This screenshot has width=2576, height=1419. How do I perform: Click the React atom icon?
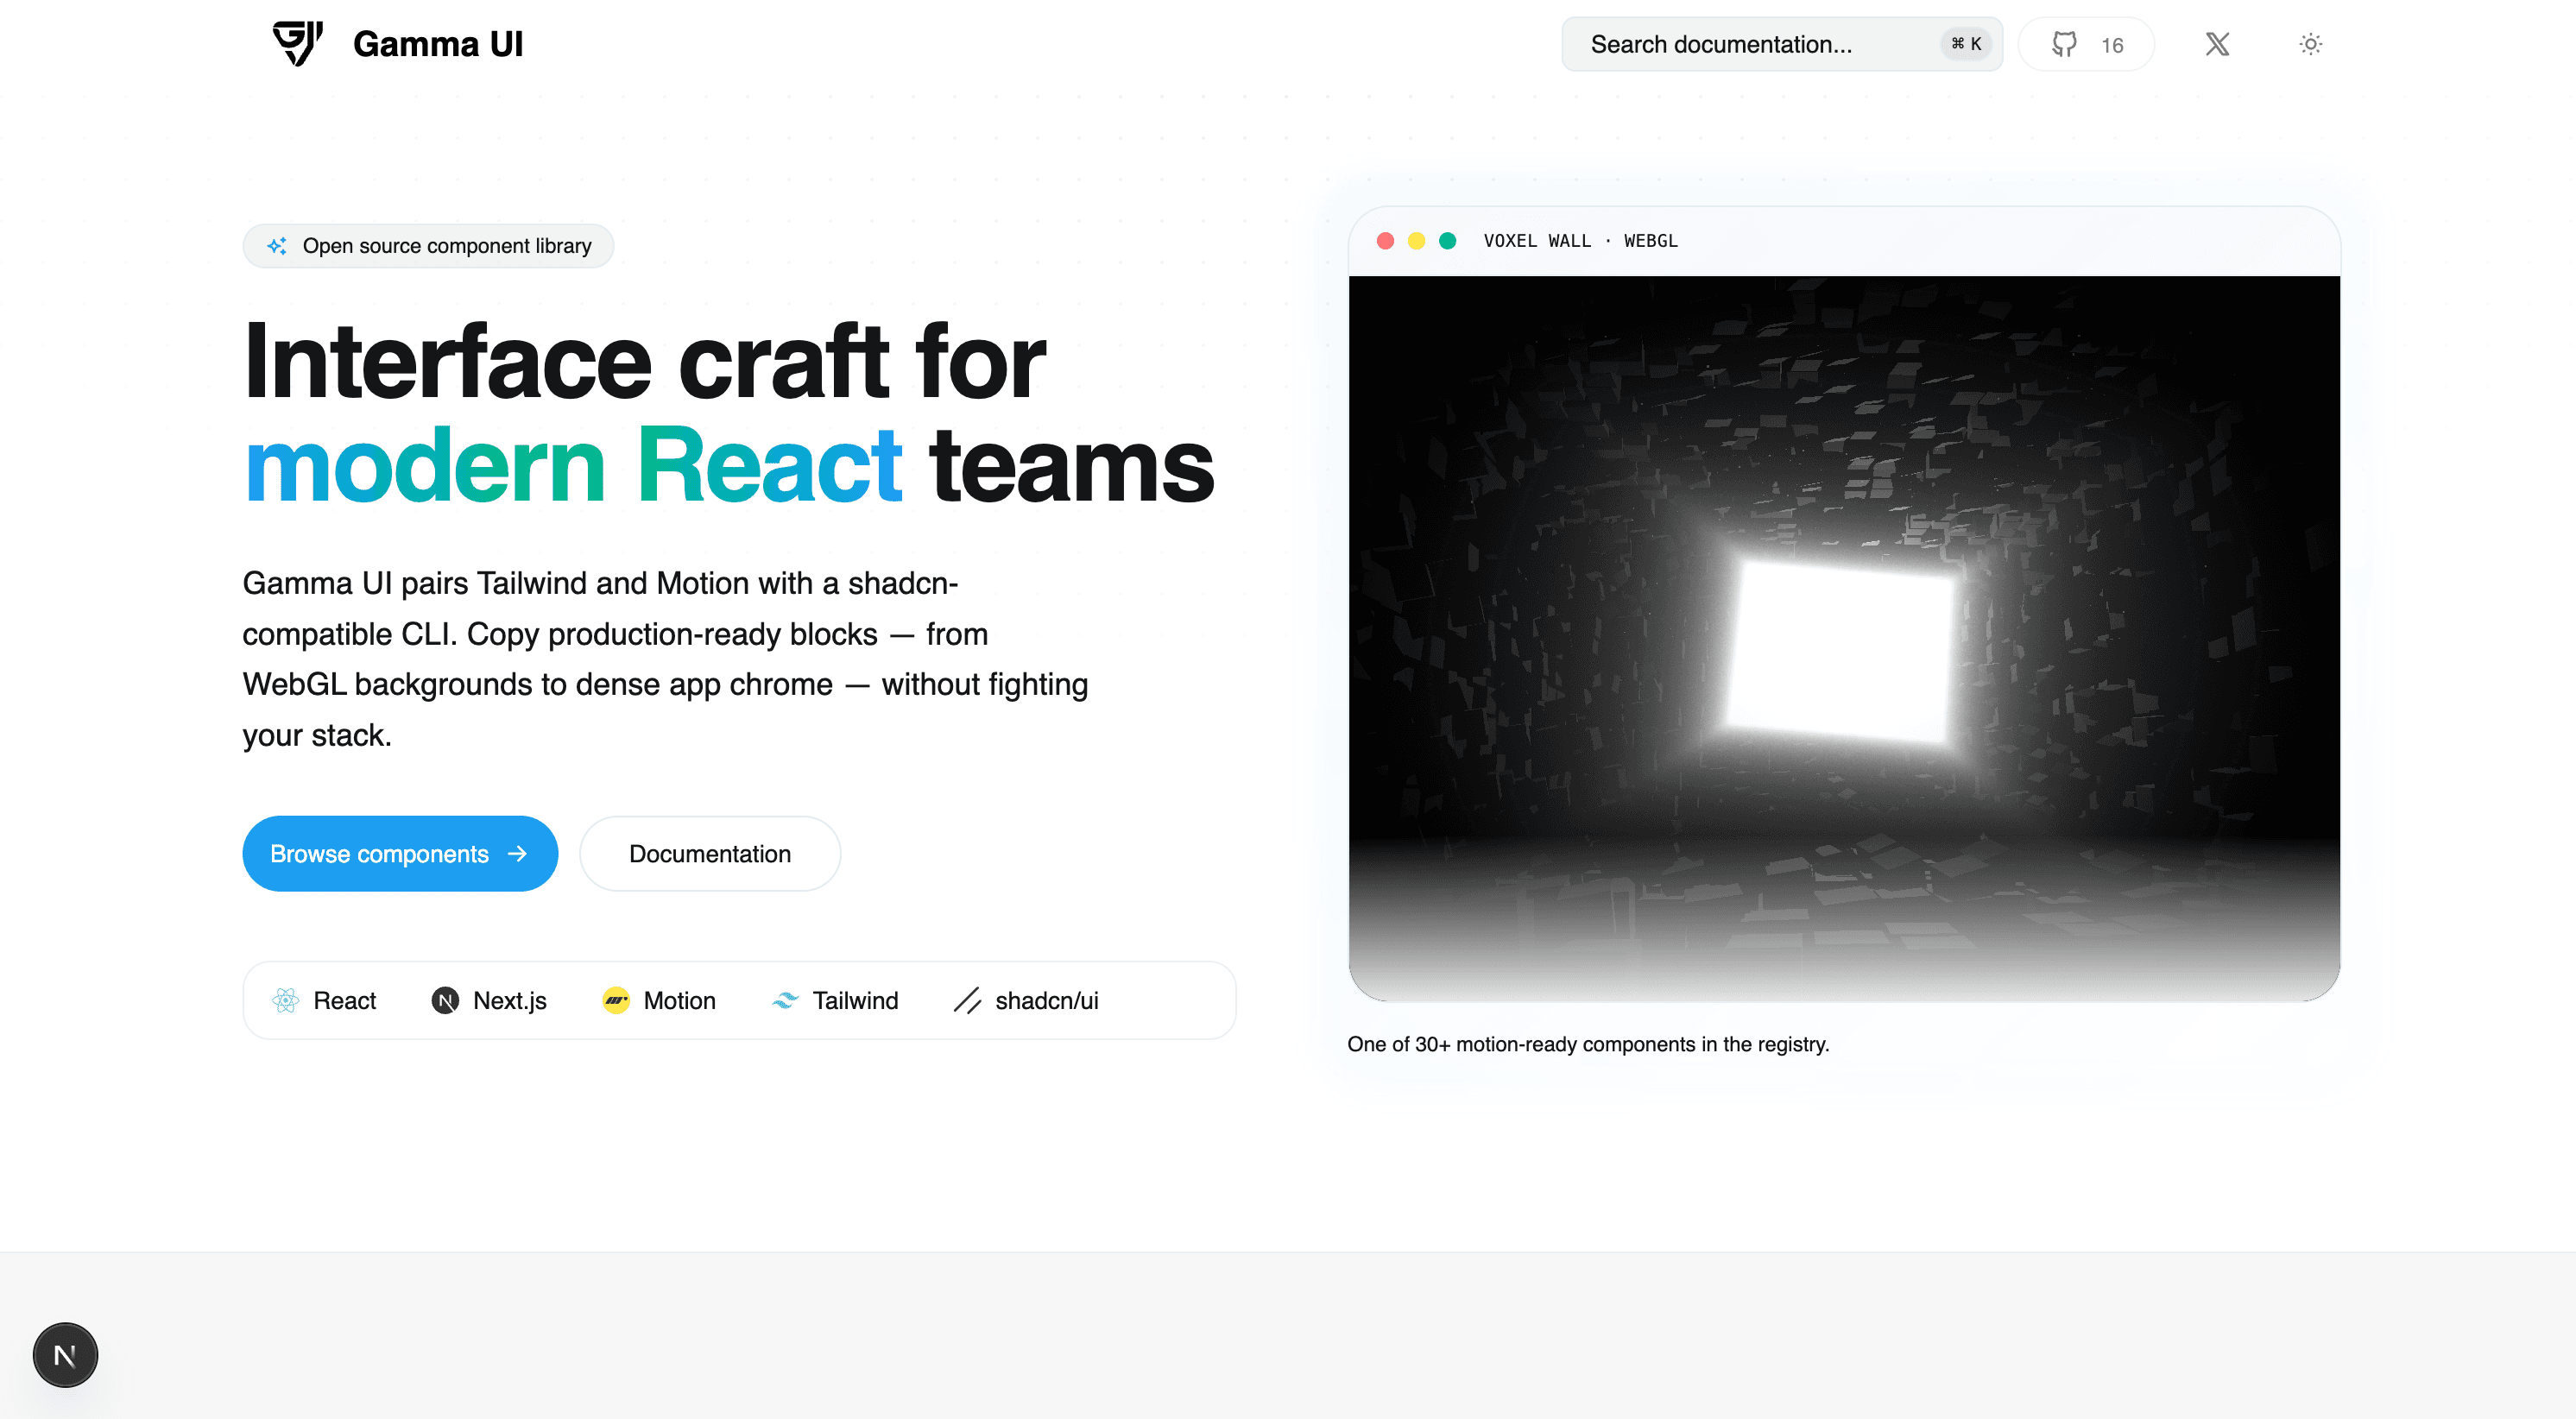(x=286, y=1000)
